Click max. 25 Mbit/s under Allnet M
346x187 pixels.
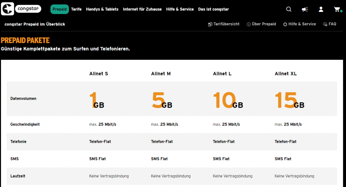165,124
